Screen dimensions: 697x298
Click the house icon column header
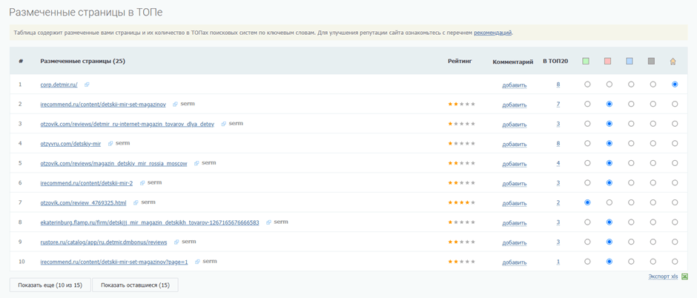673,62
